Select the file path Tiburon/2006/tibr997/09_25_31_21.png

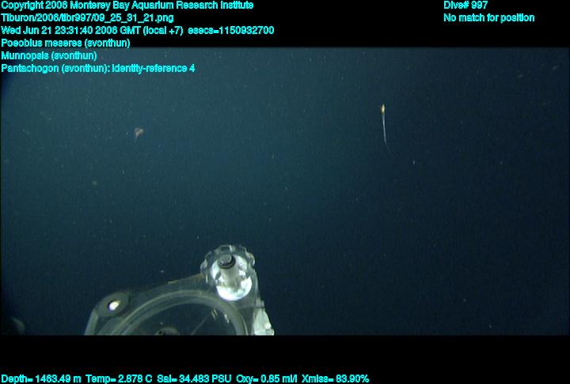tap(87, 18)
